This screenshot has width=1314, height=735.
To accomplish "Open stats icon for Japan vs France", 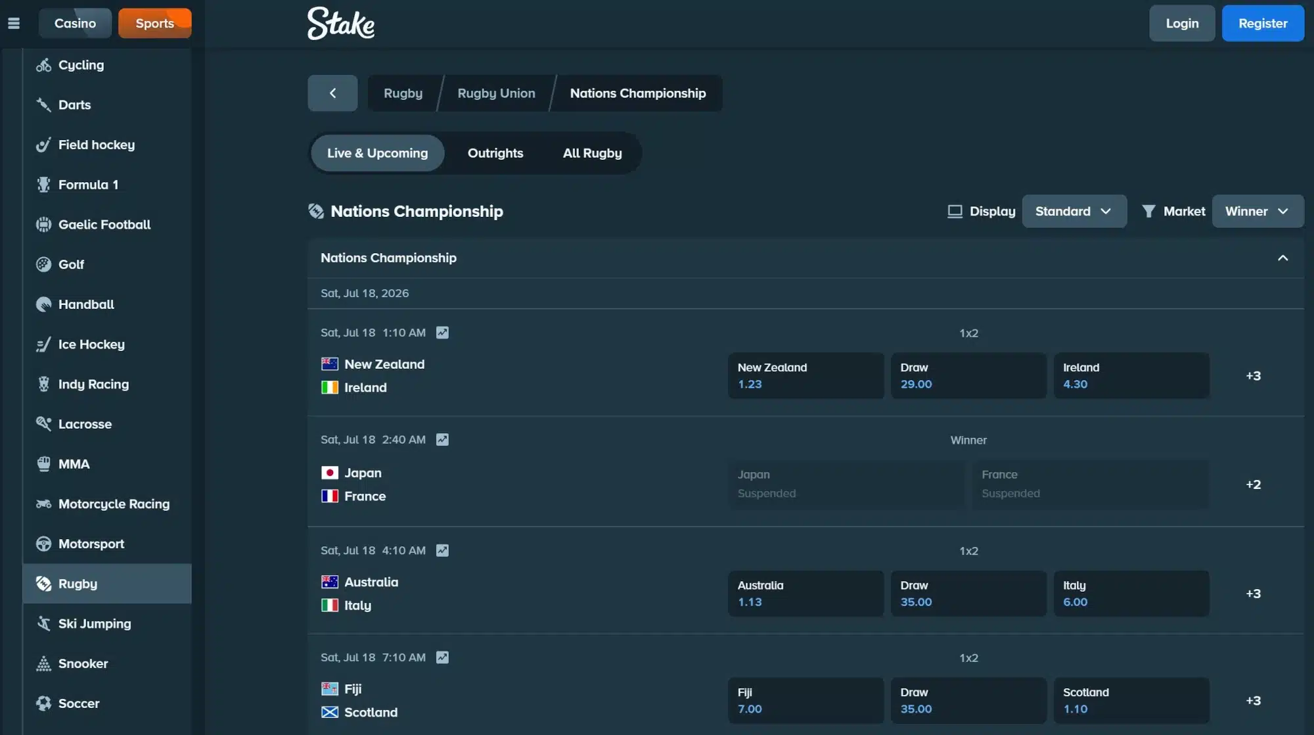I will pos(442,440).
